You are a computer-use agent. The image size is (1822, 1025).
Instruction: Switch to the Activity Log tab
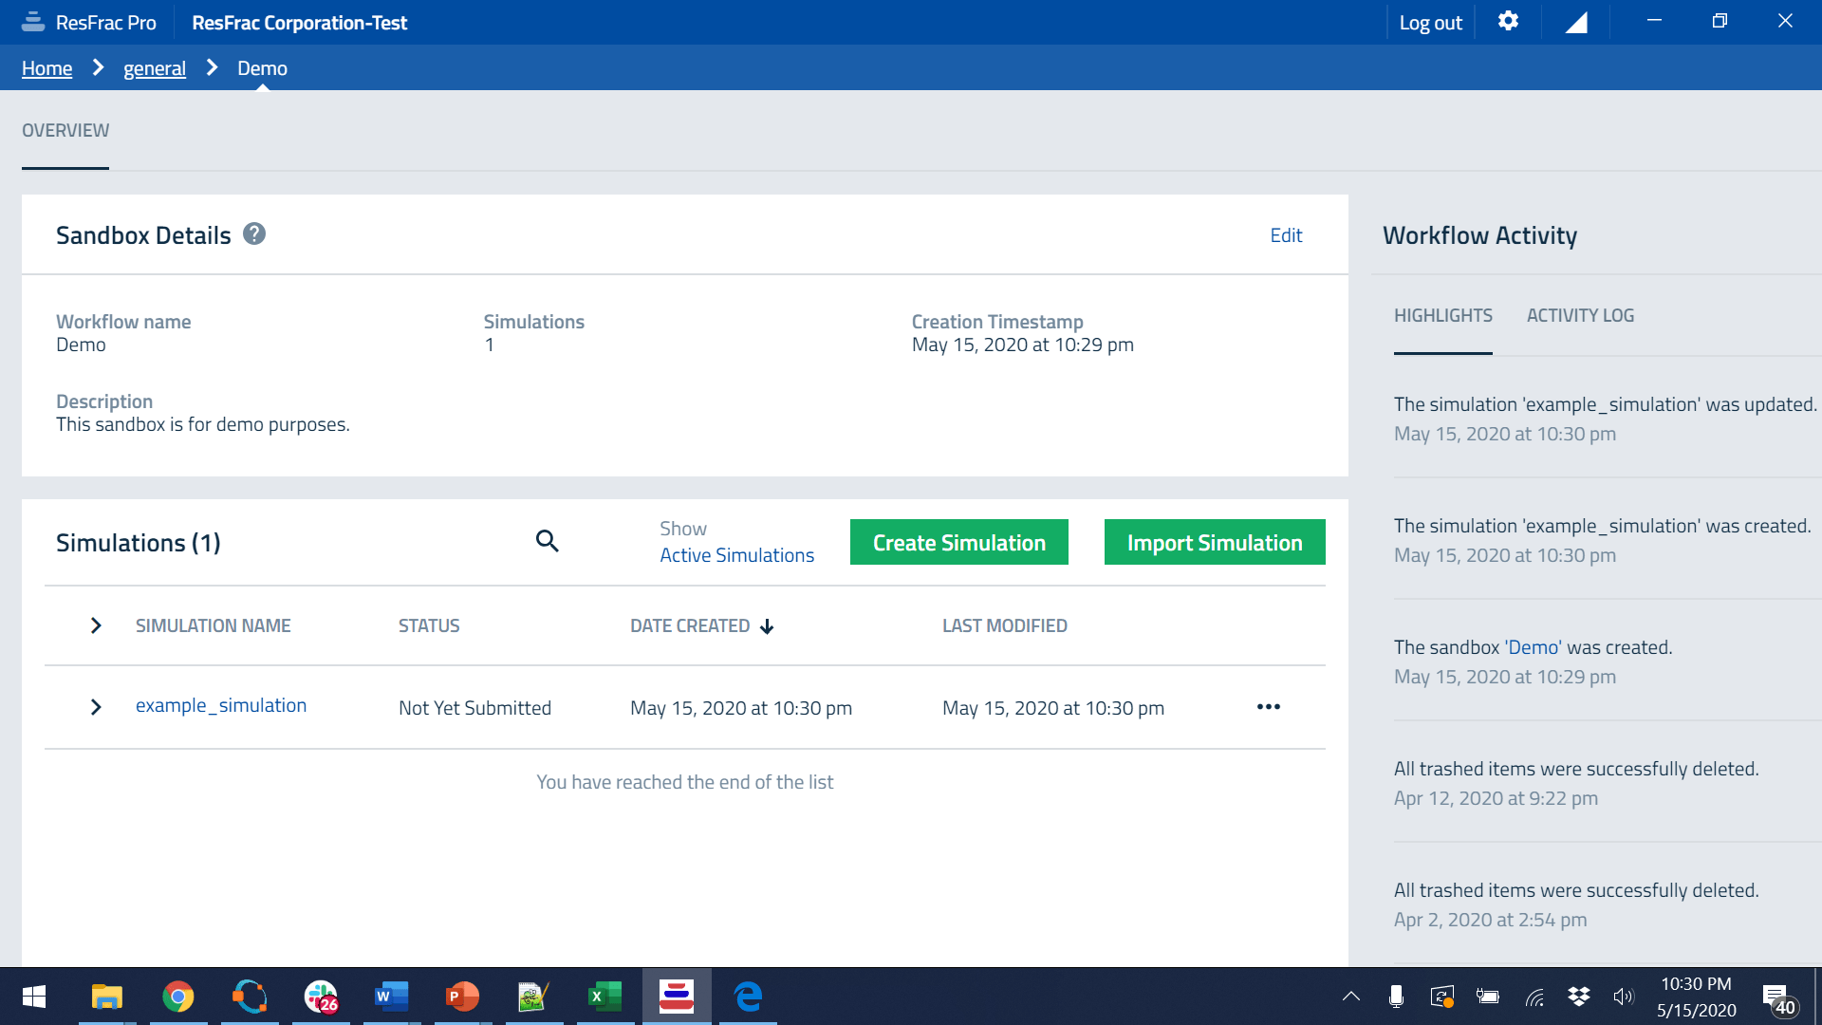[1580, 315]
